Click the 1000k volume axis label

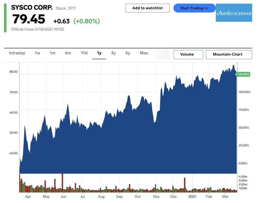point(243,188)
